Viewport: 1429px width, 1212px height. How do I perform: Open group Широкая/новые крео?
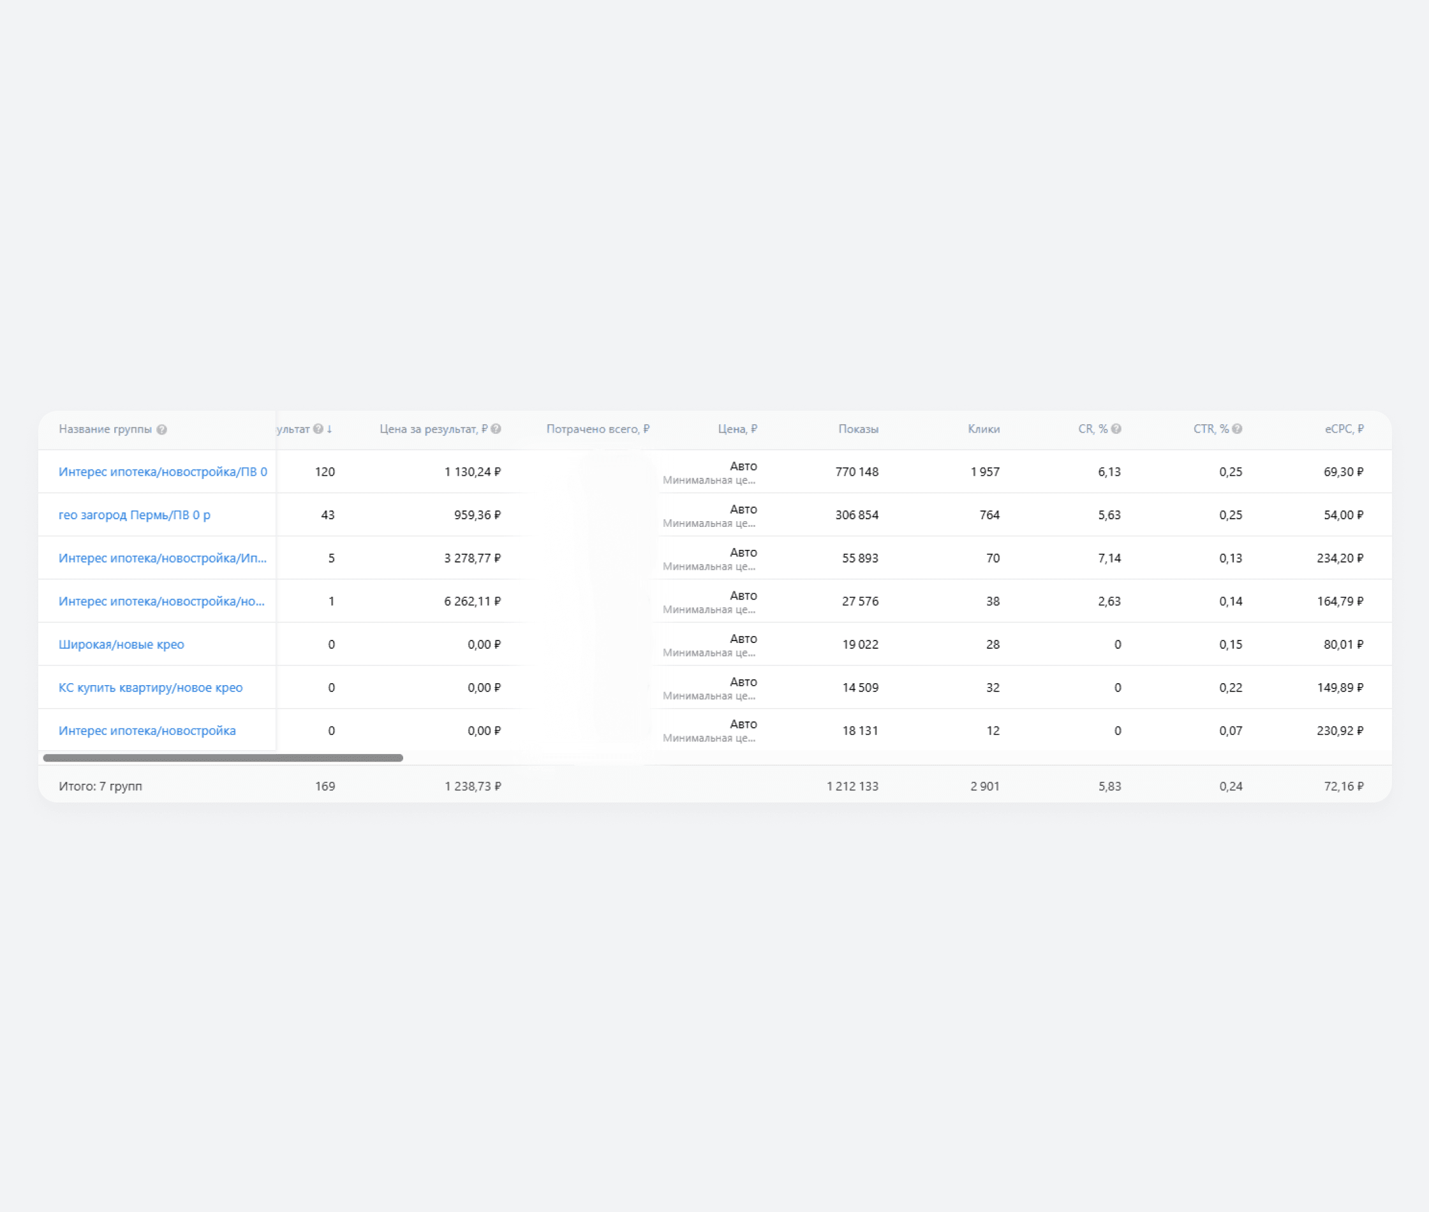(122, 644)
